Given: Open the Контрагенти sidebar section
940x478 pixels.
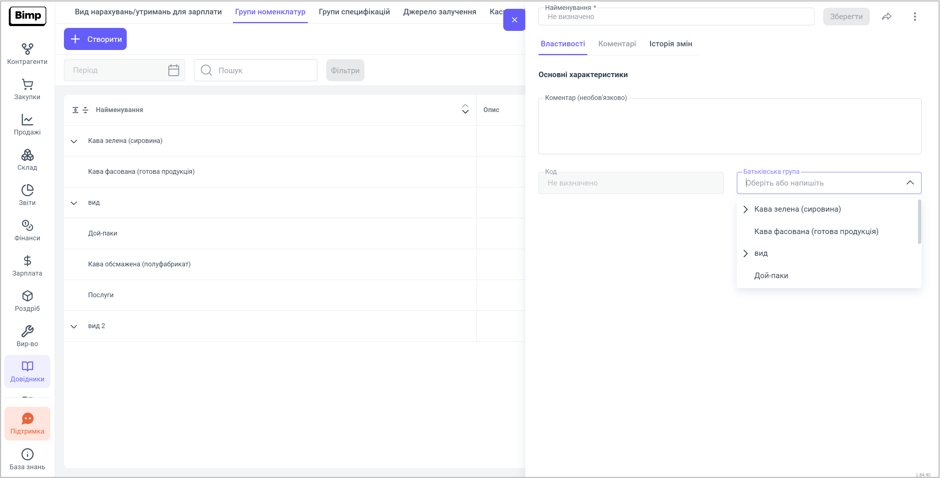Looking at the screenshot, I should coord(27,54).
